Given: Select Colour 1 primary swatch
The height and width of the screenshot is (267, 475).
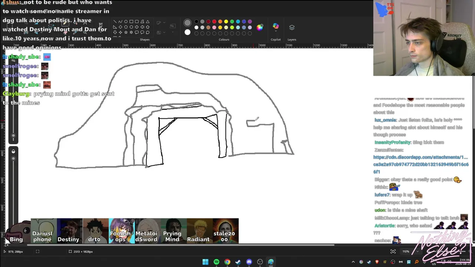Looking at the screenshot, I should [187, 23].
